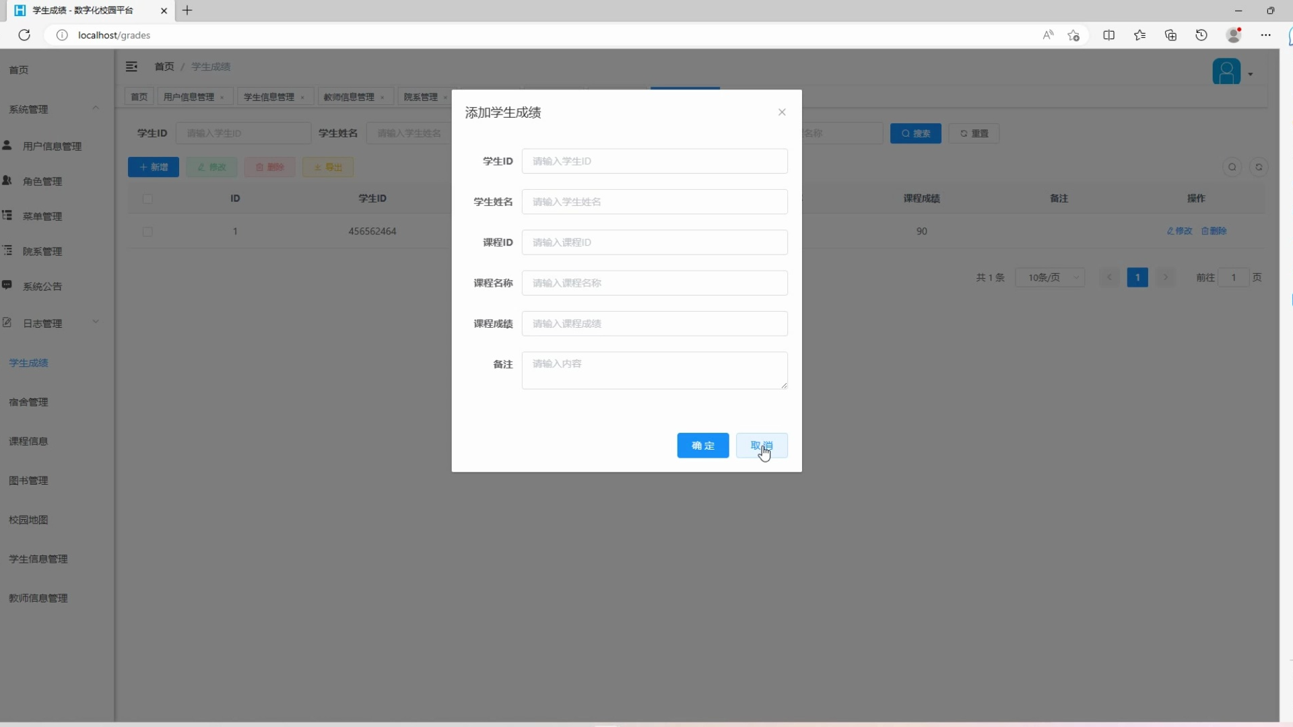1293x727 pixels.
Task: Check the select-all header checkbox
Action: [x=147, y=199]
